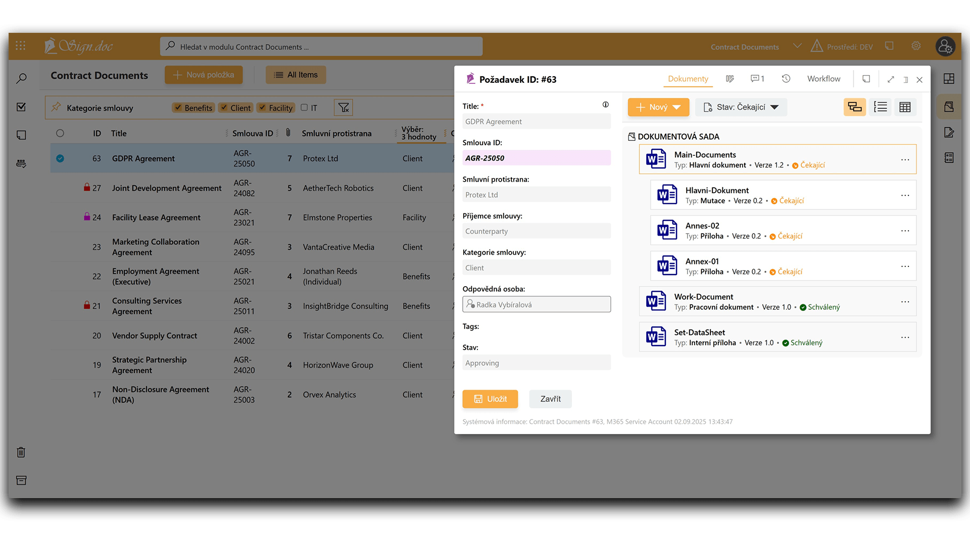Open more options for Annes-02
Viewport: 970px width, 545px height.
coord(905,231)
